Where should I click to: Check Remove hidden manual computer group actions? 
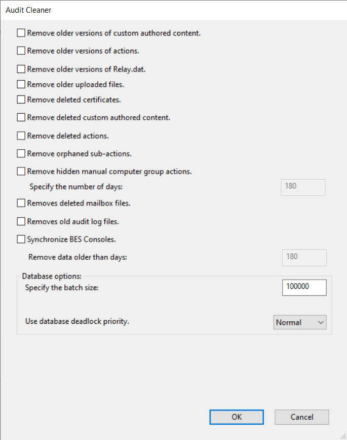(x=21, y=172)
